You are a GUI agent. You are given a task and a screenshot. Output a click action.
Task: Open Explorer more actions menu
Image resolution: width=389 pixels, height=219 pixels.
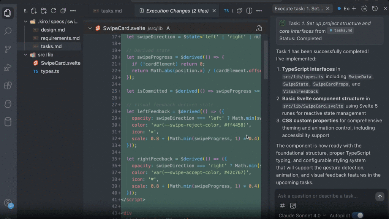73,11
